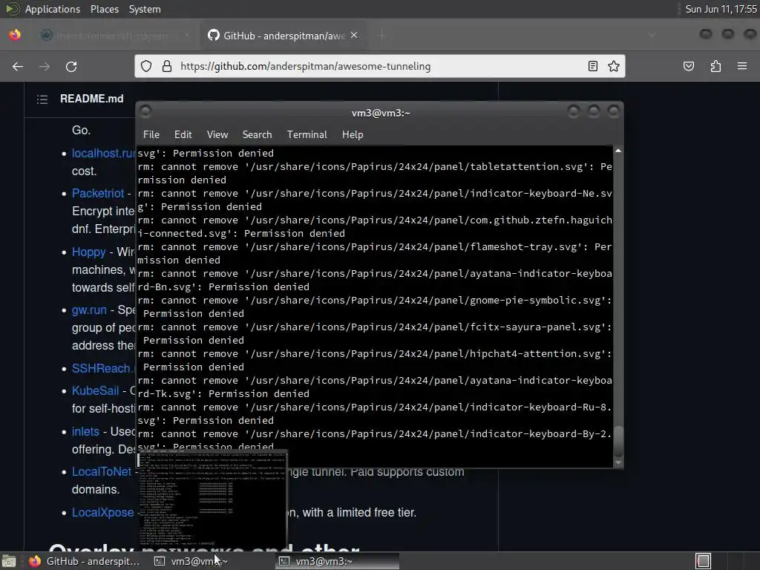Toggle reader view icon in address bar

pyautogui.click(x=592, y=66)
